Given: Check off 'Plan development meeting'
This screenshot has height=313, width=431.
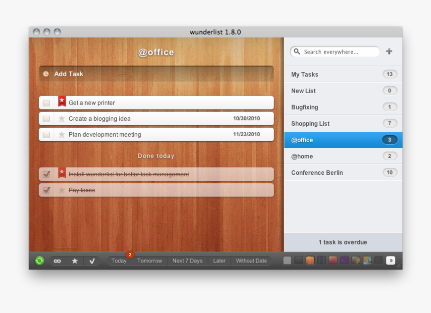Looking at the screenshot, I should [47, 135].
